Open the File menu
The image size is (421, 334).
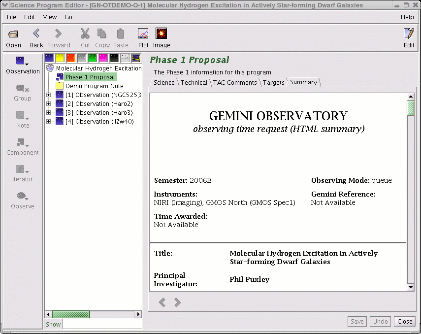[11, 17]
